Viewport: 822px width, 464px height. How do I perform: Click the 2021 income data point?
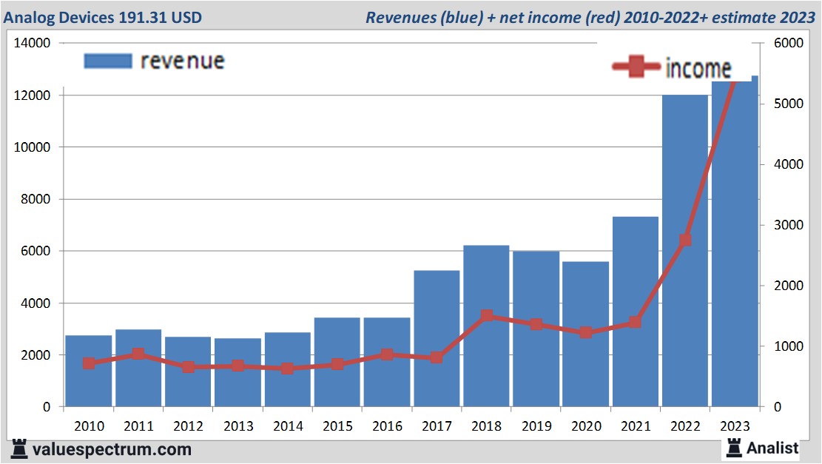click(x=635, y=322)
